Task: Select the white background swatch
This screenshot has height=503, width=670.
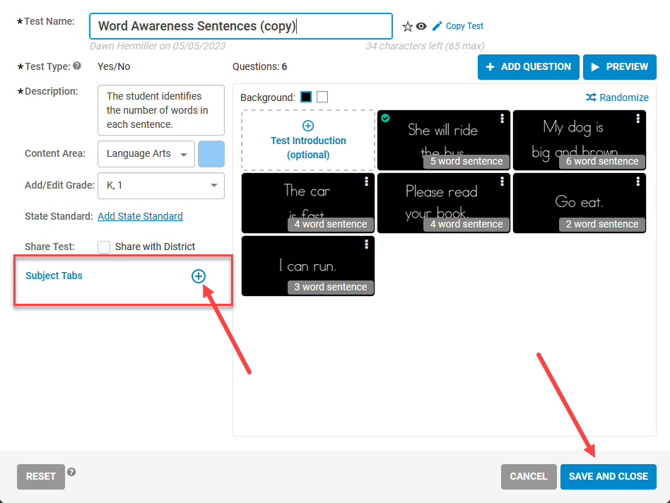Action: (322, 97)
